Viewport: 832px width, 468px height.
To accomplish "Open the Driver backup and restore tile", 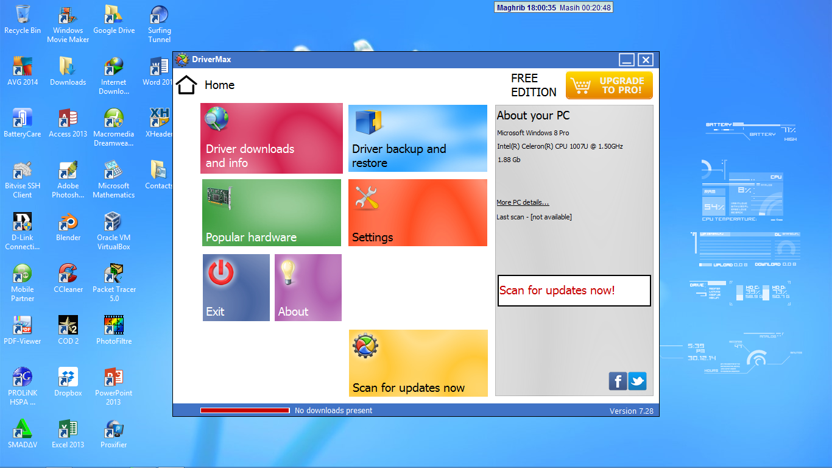I will (418, 138).
